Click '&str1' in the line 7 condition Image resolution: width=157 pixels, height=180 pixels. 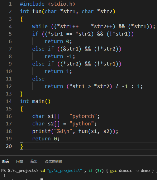point(71,49)
